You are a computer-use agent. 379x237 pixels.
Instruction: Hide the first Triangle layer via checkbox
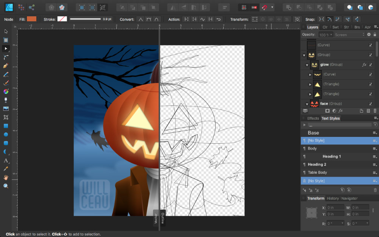pyautogui.click(x=370, y=84)
